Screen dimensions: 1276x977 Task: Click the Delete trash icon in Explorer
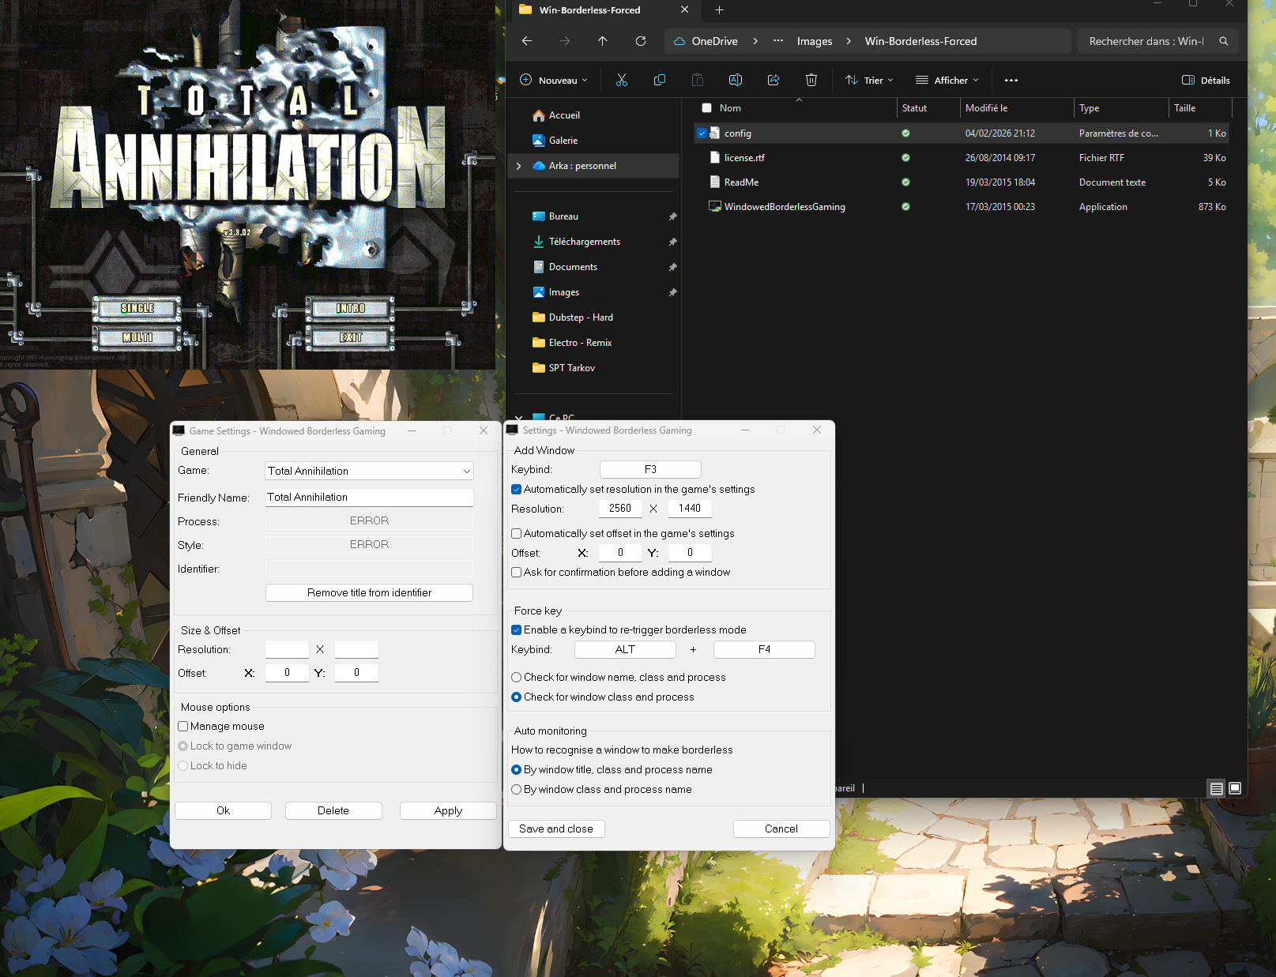[x=811, y=80]
